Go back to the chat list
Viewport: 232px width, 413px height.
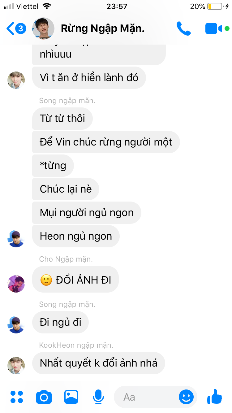click(x=16, y=28)
